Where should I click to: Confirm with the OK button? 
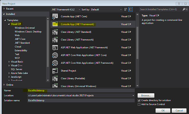tap(163, 110)
